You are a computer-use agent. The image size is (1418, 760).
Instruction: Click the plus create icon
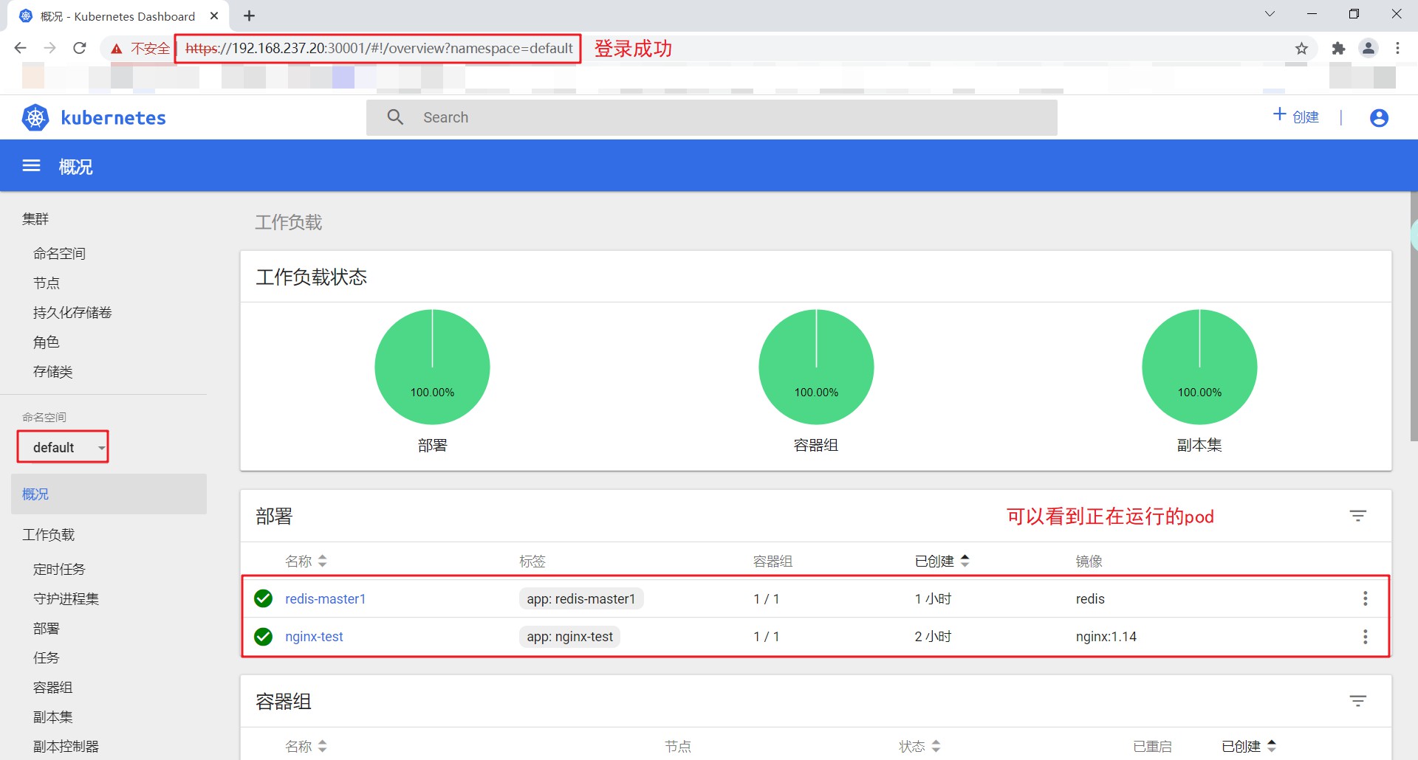coord(1280,114)
